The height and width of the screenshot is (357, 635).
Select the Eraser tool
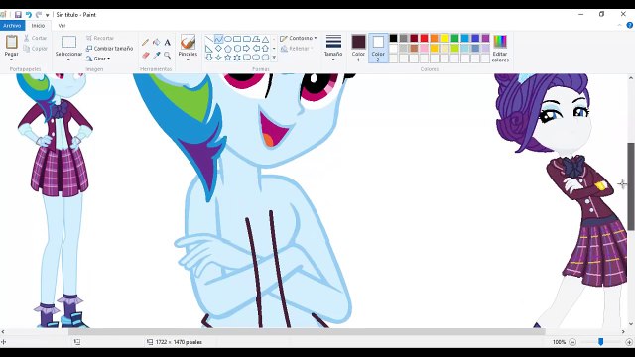pyautogui.click(x=146, y=55)
